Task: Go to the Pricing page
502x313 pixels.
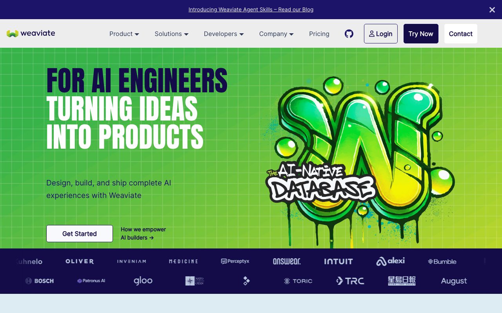Action: [319, 34]
